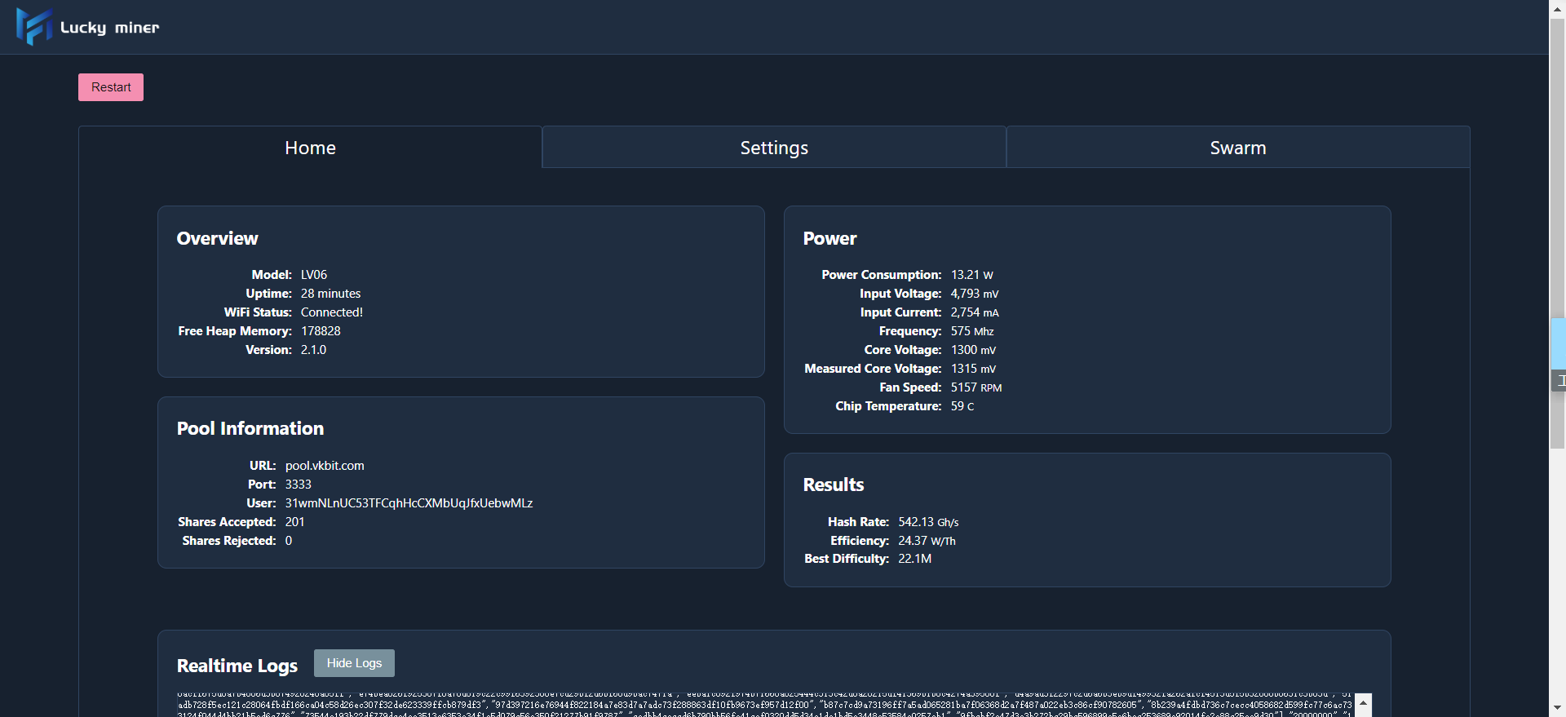Go to the Swarm tab

coord(1237,148)
